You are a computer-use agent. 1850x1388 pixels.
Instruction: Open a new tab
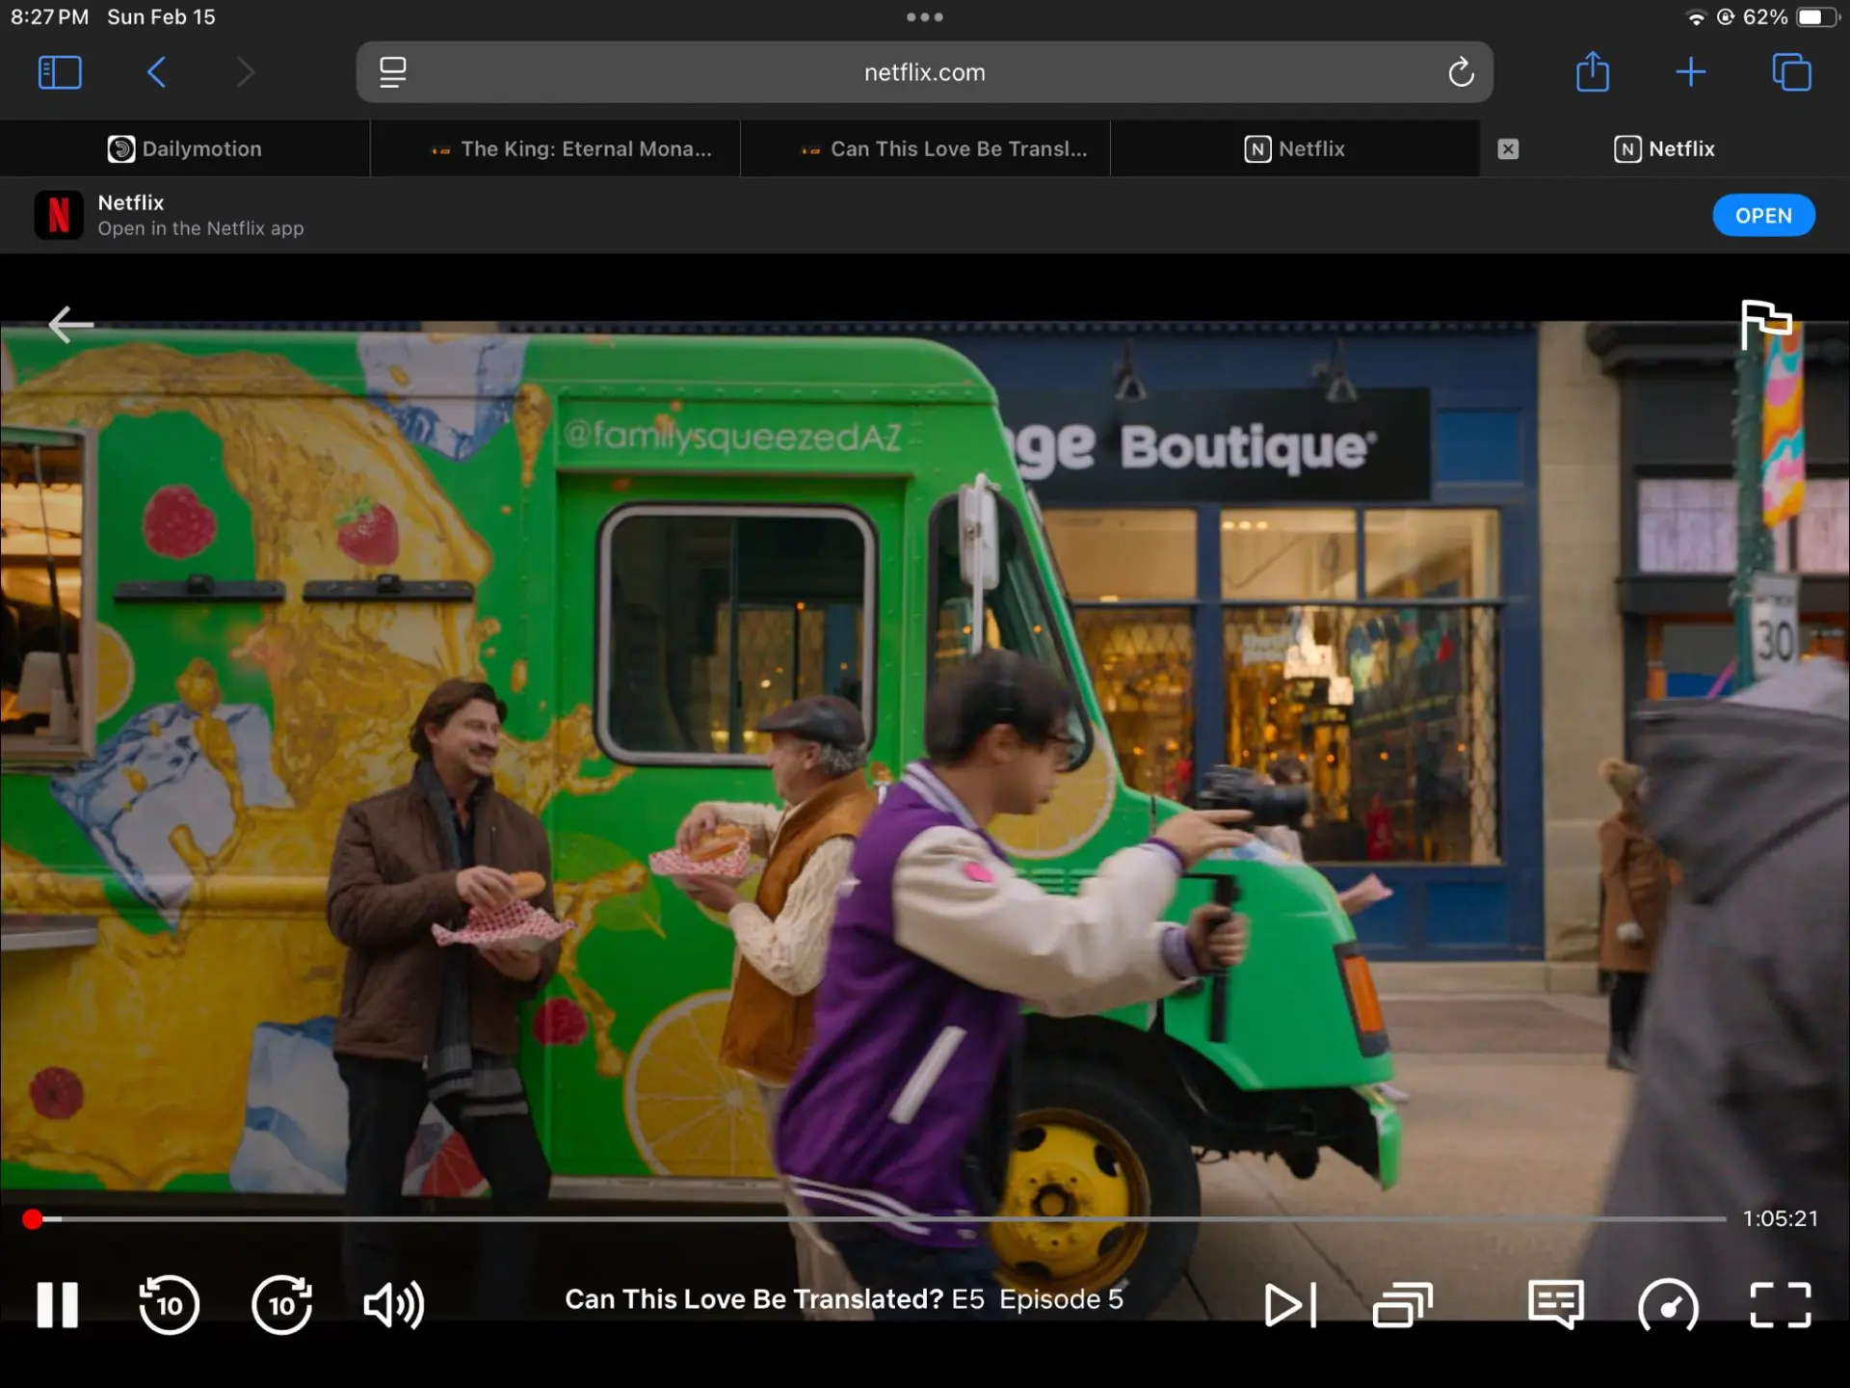coord(1690,72)
